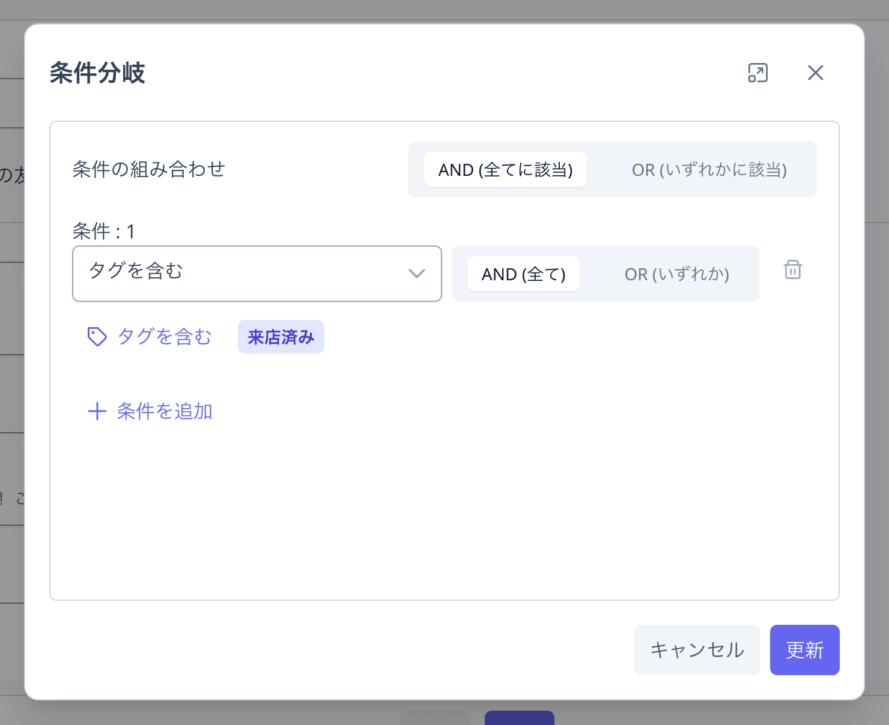Image resolution: width=889 pixels, height=725 pixels.
Task: Click the 条件 : 1 label
Action: (x=104, y=231)
